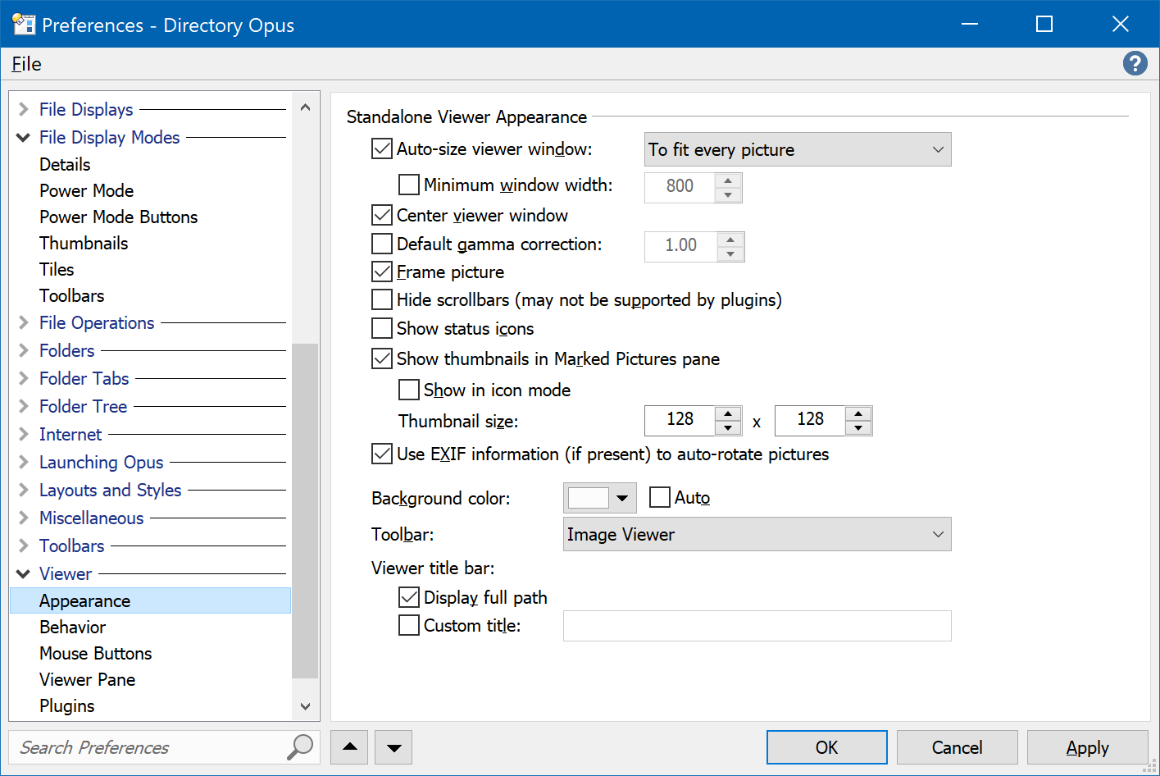Enable Auto background color checkbox
The width and height of the screenshot is (1160, 776).
click(x=660, y=497)
